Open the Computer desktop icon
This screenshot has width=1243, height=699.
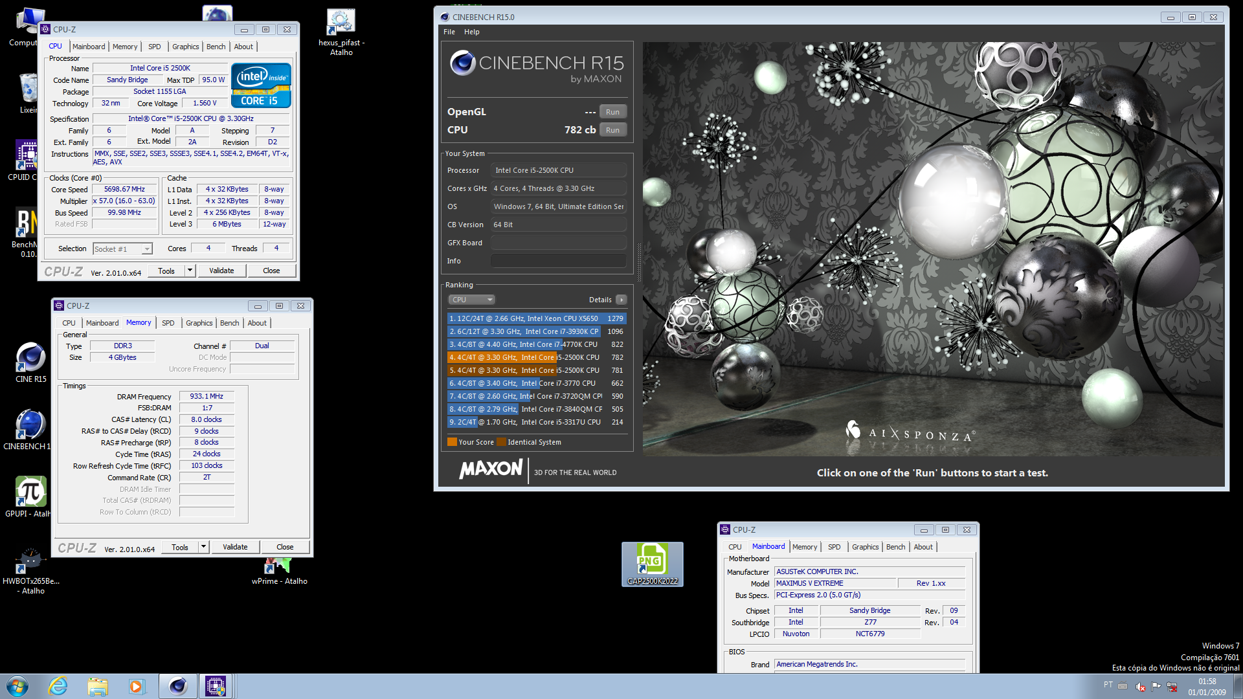coord(25,27)
